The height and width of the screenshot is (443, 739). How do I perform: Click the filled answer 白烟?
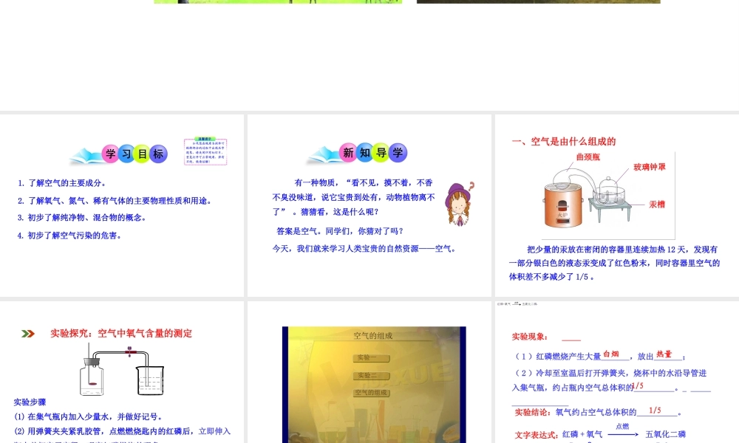[611, 354]
